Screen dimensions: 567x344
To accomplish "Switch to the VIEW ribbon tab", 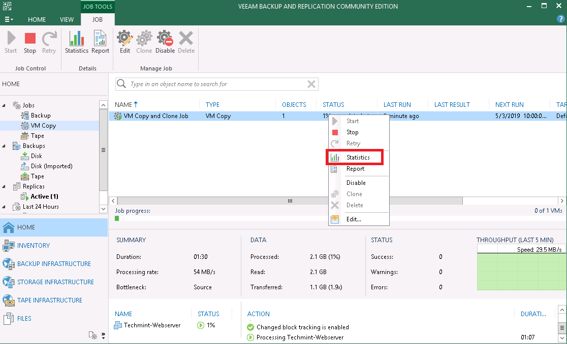I will point(67,19).
